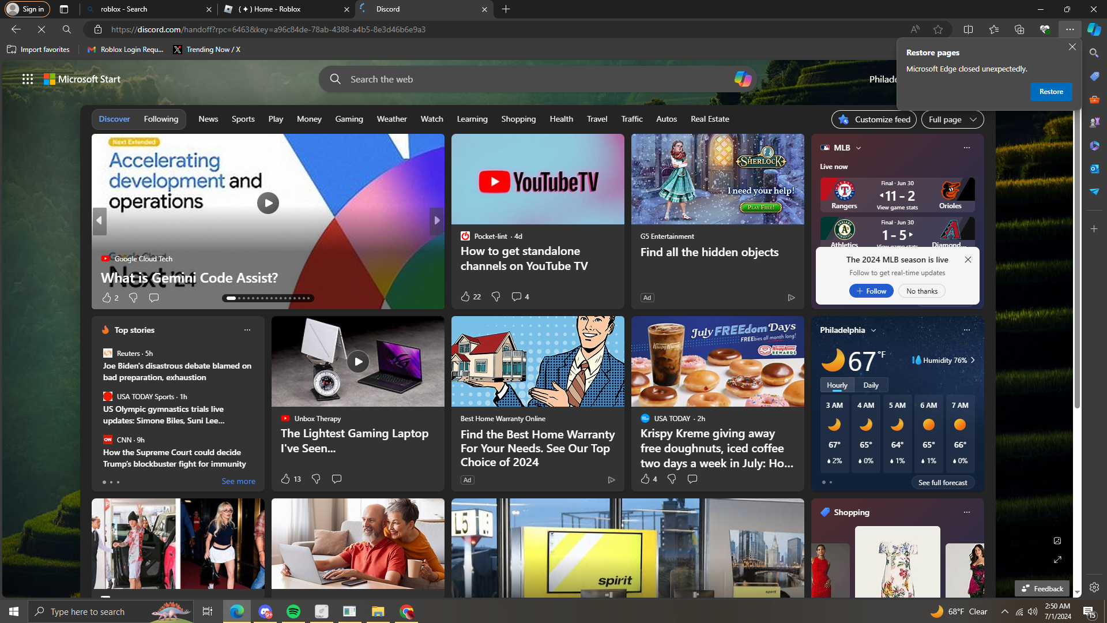Open more options on weather card
Image resolution: width=1107 pixels, height=623 pixels.
967,330
